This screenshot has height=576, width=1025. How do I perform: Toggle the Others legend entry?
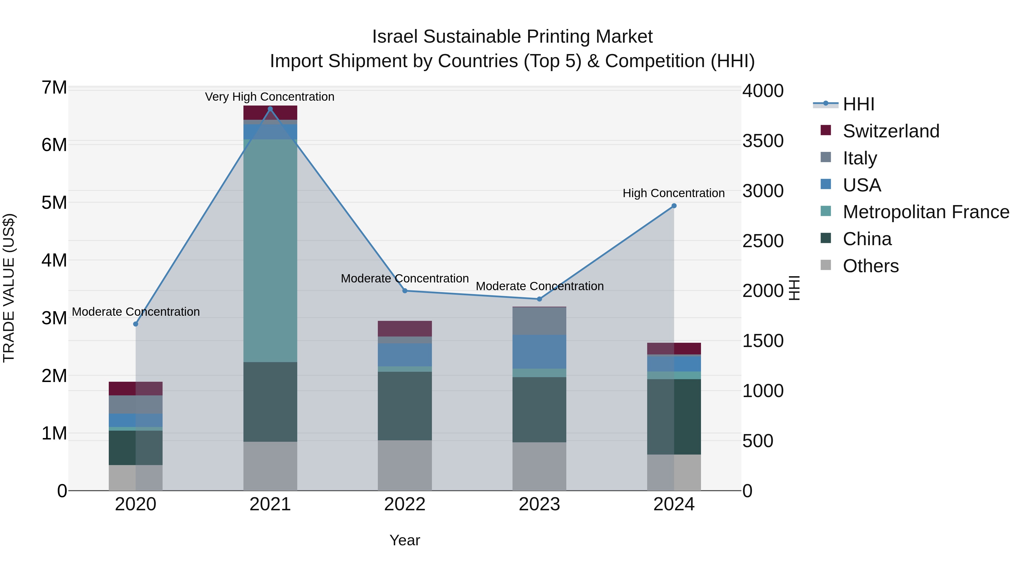[860, 266]
